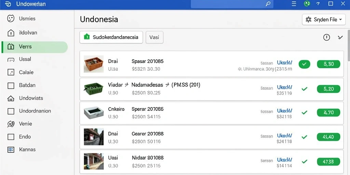Click the green 8,80 price badge
Image resolution: width=350 pixels, height=175 pixels.
pos(328,64)
